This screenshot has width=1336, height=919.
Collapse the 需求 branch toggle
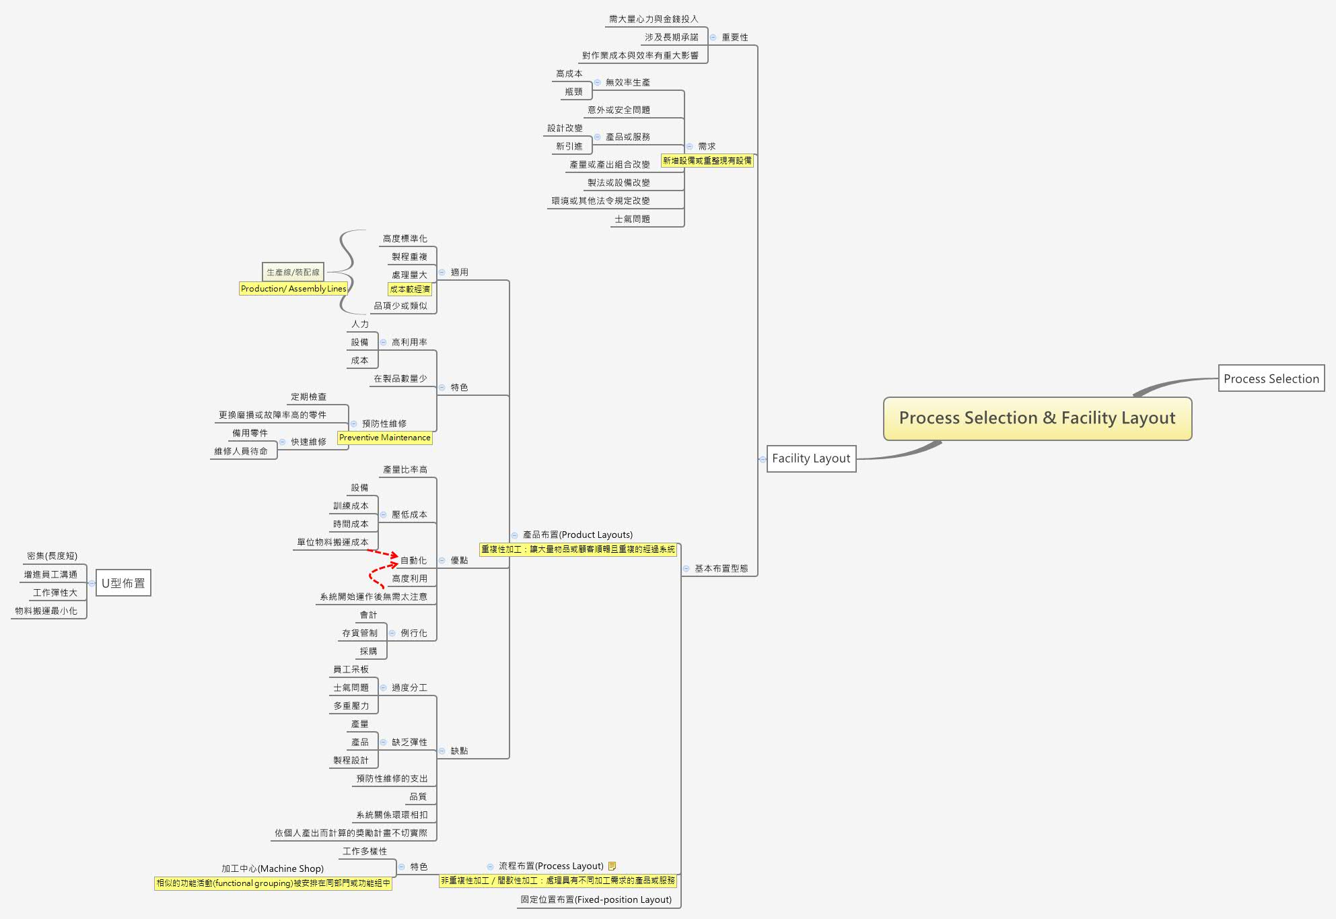click(689, 146)
